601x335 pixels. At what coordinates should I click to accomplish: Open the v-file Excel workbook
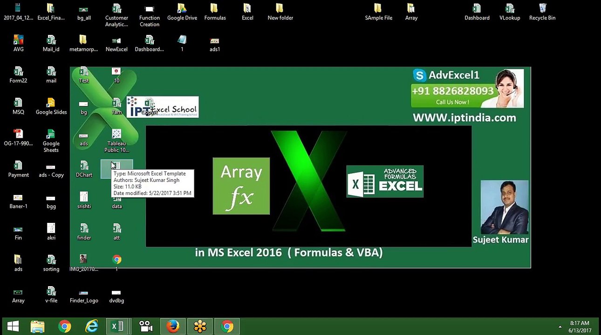[x=51, y=295]
